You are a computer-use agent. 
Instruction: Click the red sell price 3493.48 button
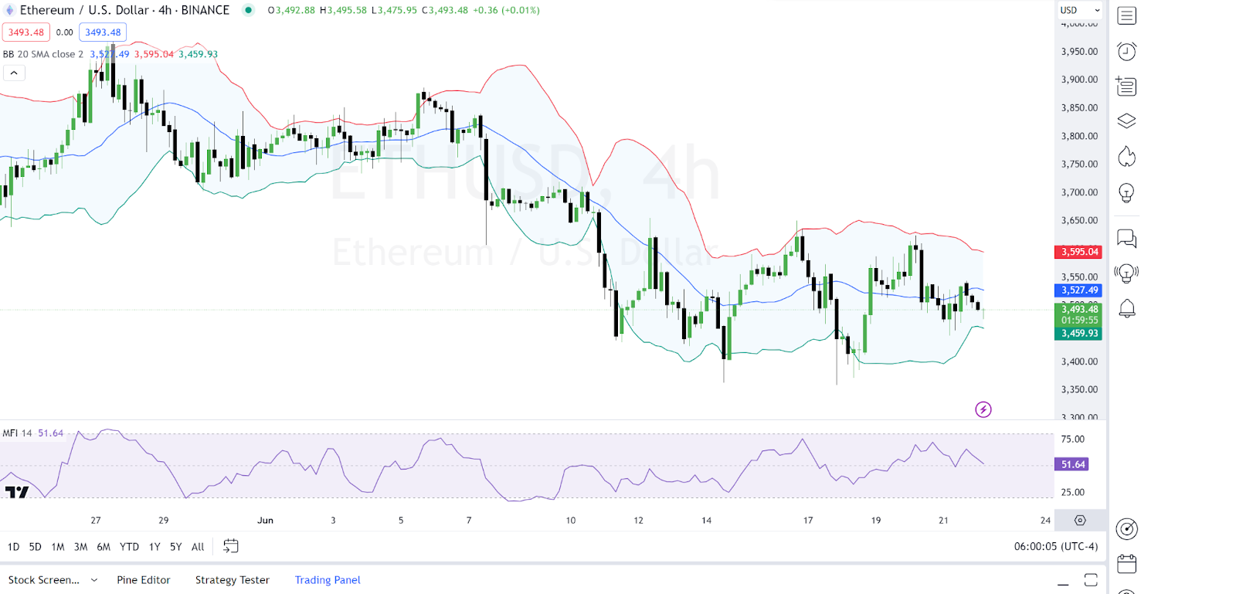(26, 32)
